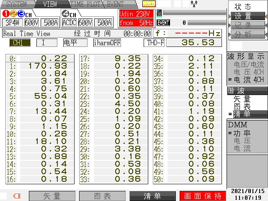Viewport: 268px width, 201px height.
Task: Click harmonic order 7 value 13.44
Action: (51, 111)
